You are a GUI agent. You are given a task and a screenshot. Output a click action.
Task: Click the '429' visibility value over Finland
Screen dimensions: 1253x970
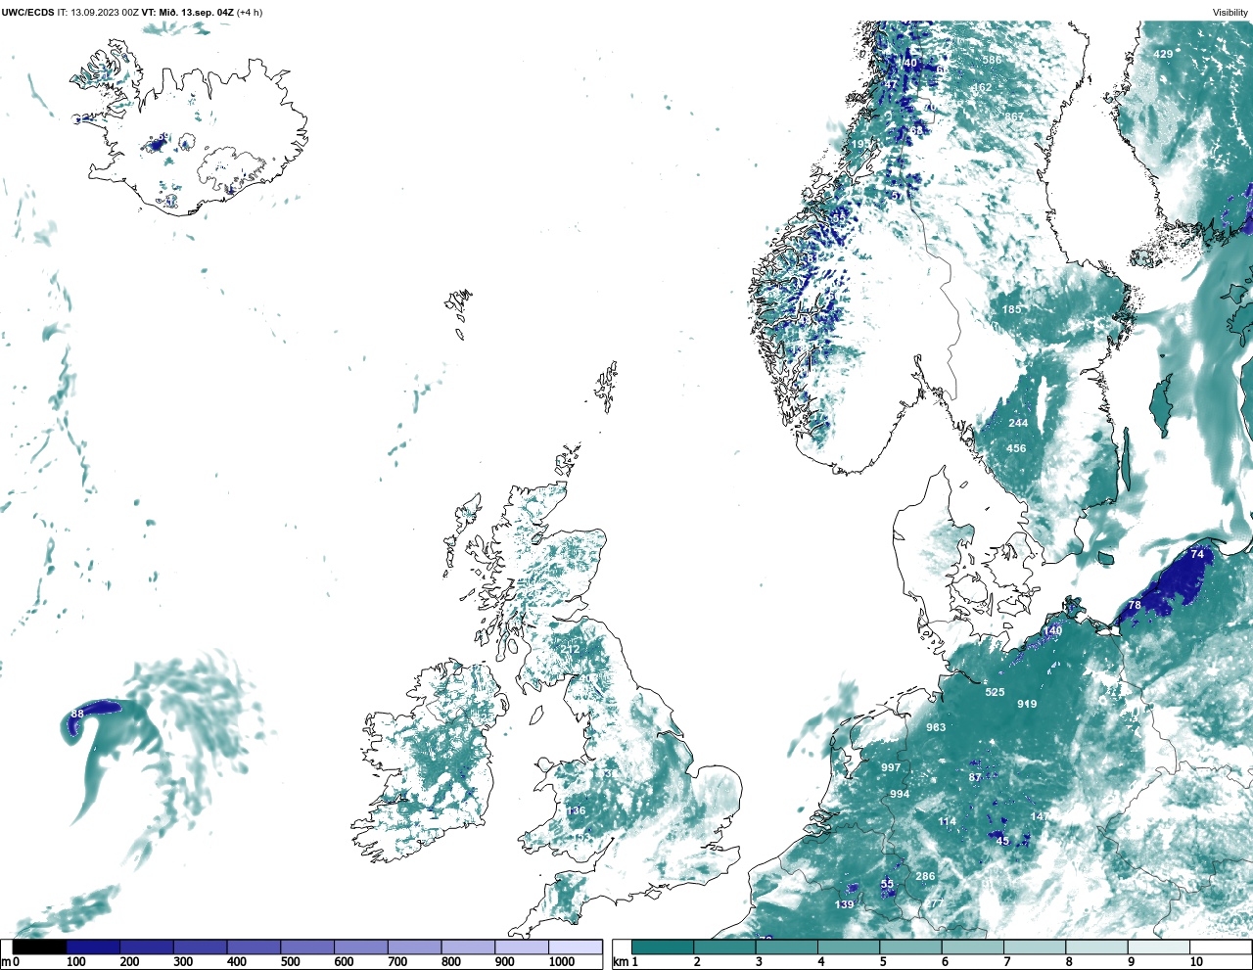click(1163, 54)
